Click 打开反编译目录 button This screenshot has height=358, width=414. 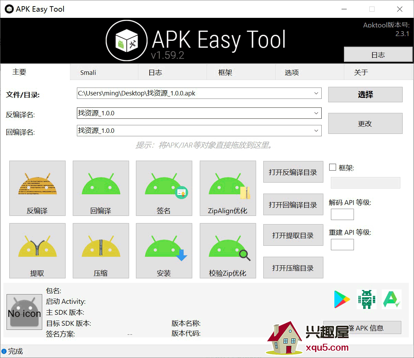(293, 172)
